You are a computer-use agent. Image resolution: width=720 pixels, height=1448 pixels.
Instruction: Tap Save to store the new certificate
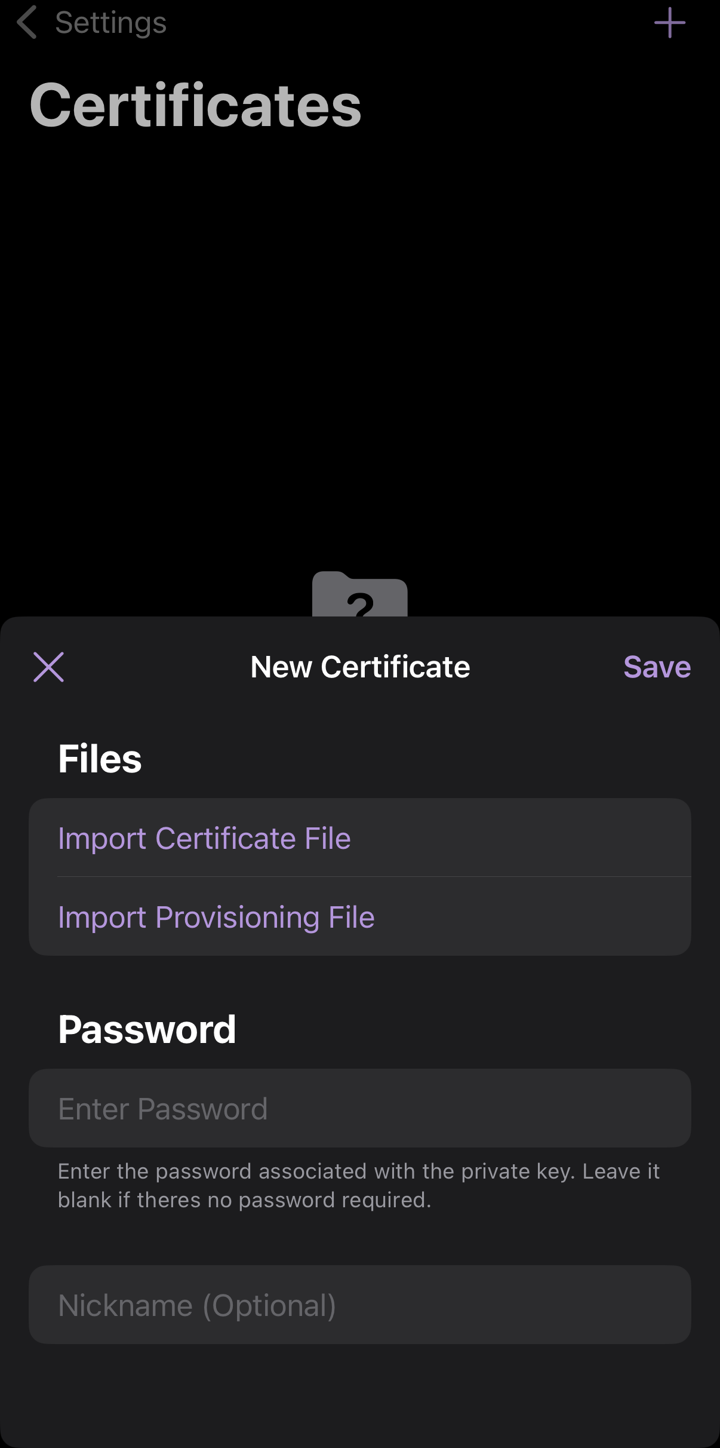tap(657, 666)
